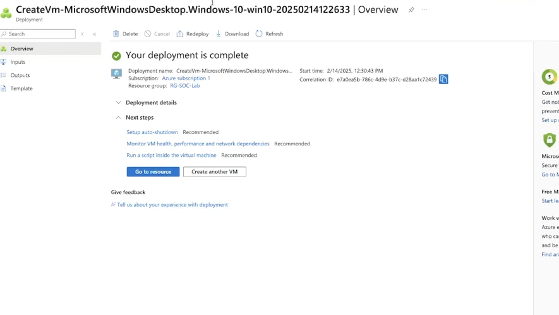Open Run a script inside VM link
The height and width of the screenshot is (315, 559).
[x=171, y=156]
